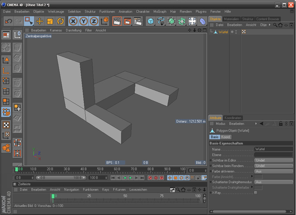The image size is (296, 215).
Task: Enable the X-Ray checkbox
Action: pyautogui.click(x=256, y=192)
